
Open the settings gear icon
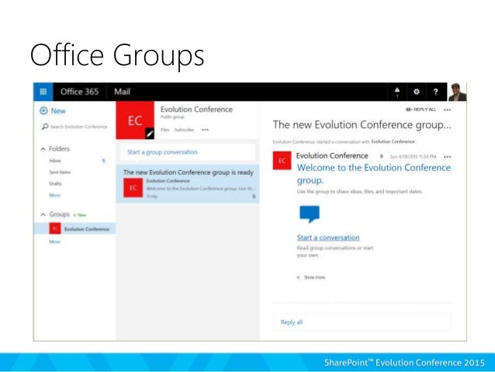[417, 92]
